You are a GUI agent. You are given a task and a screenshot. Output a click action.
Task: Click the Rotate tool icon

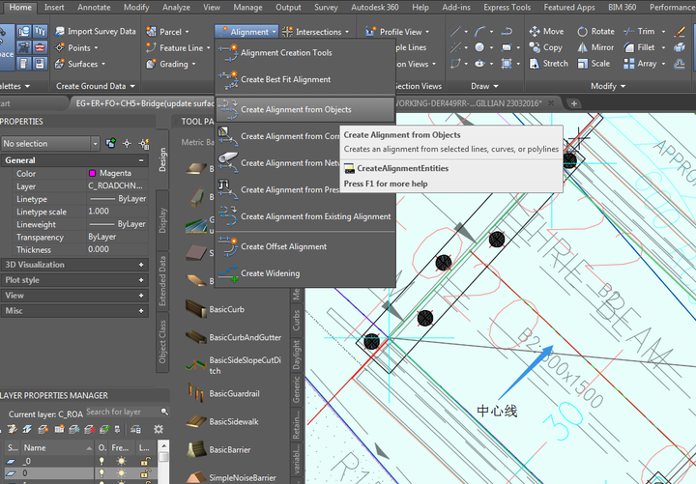point(582,31)
